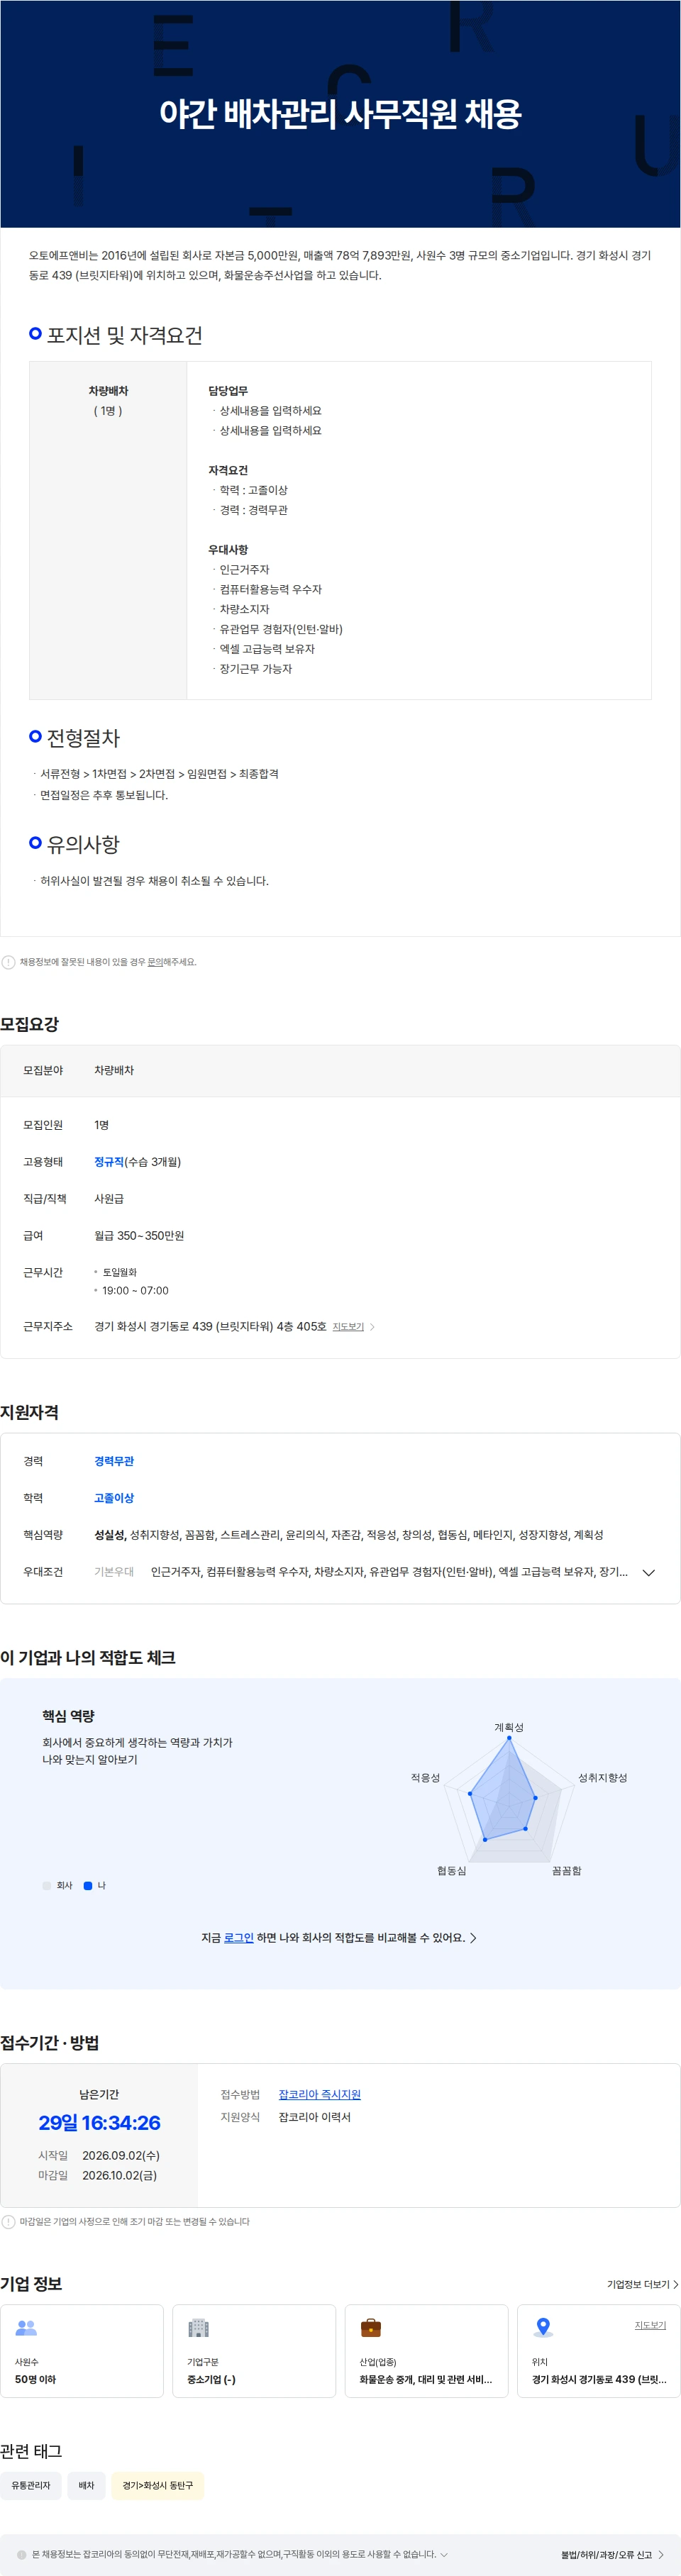Screen dimensions: 681x2576
Task: Expand the copyright notice chevron
Action: pyautogui.click(x=444, y=2553)
